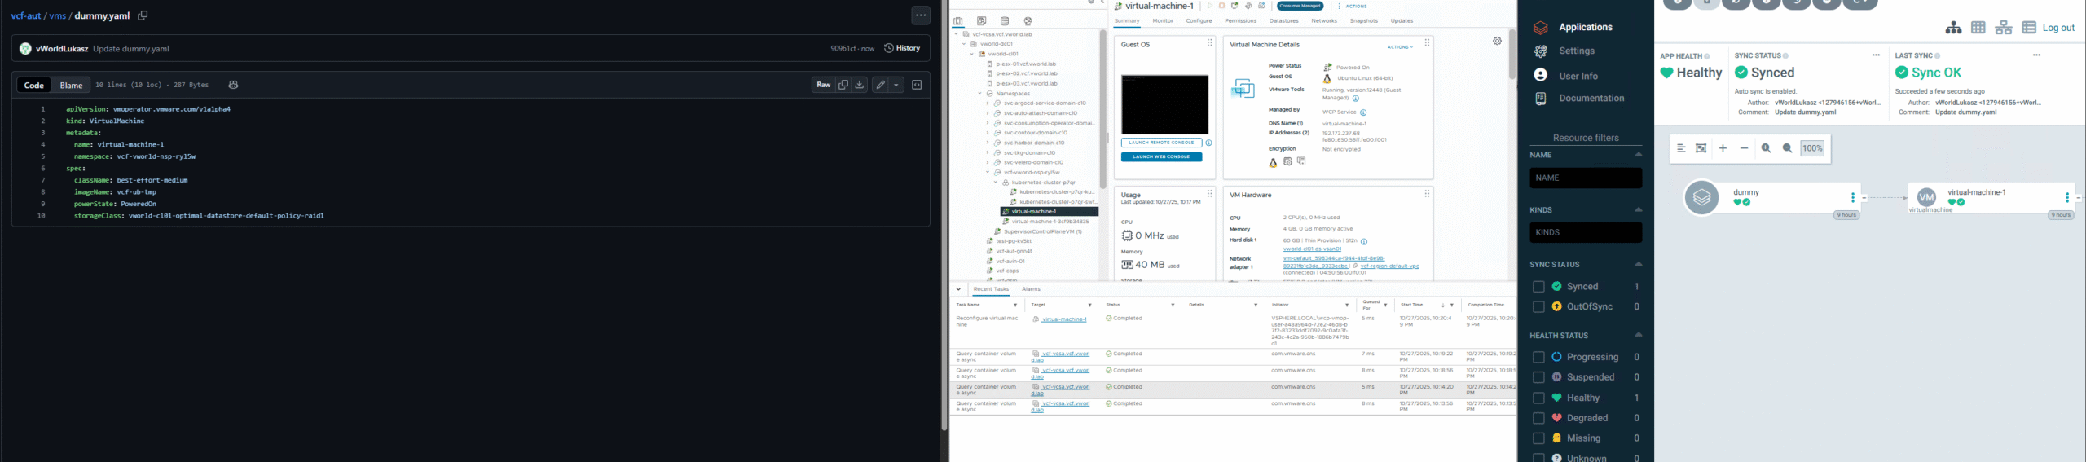Open the vSphere summary settings gear

coord(1497,41)
